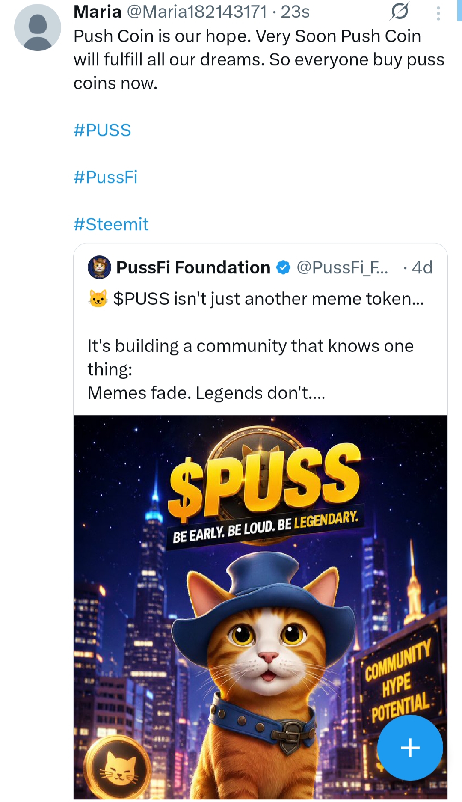Image resolution: width=462 pixels, height=802 pixels.
Task: Tap the @PussFi_F... handle
Action: (x=343, y=267)
